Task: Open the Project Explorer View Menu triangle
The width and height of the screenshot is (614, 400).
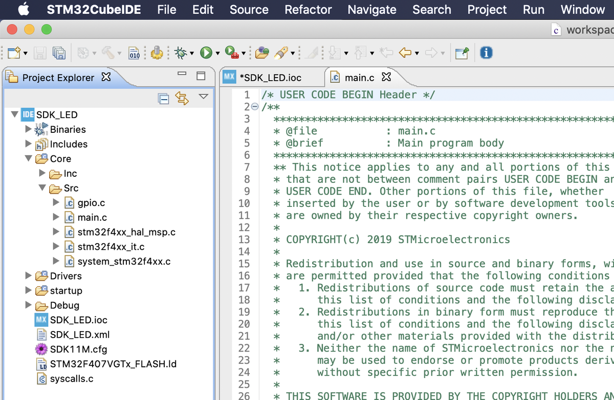Action: pyautogui.click(x=203, y=97)
